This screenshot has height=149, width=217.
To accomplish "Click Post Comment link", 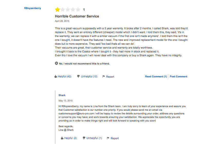I will coord(178,77).
